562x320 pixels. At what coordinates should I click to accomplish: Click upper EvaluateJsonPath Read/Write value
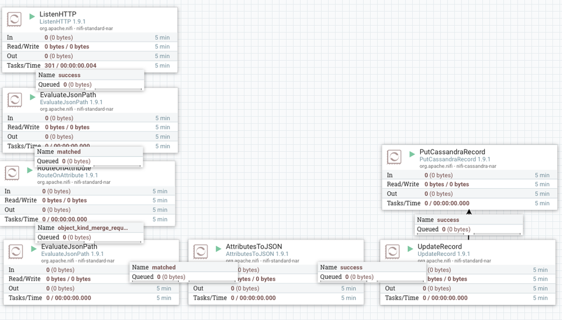68,127
